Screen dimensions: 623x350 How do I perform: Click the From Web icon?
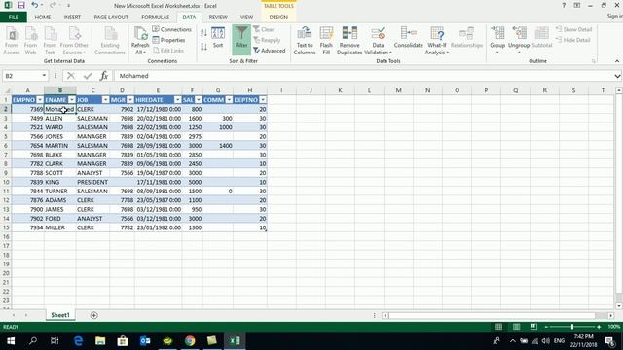click(x=30, y=41)
